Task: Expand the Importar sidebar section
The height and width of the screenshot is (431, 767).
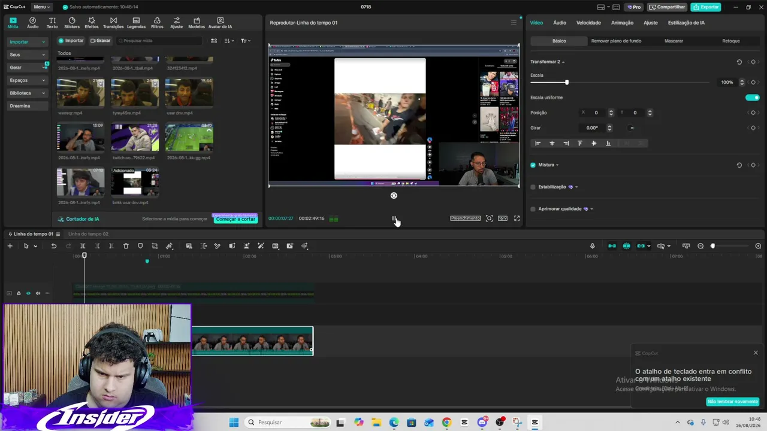Action: (x=28, y=42)
